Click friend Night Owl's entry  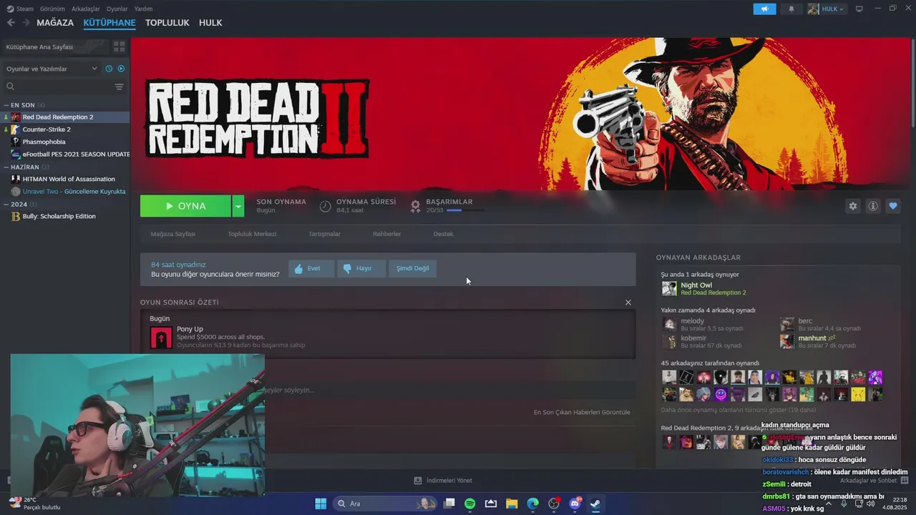click(705, 288)
